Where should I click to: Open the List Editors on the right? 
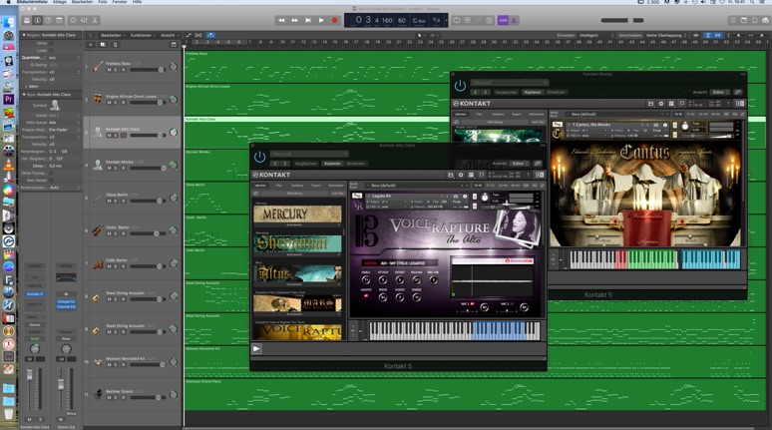click(x=733, y=20)
